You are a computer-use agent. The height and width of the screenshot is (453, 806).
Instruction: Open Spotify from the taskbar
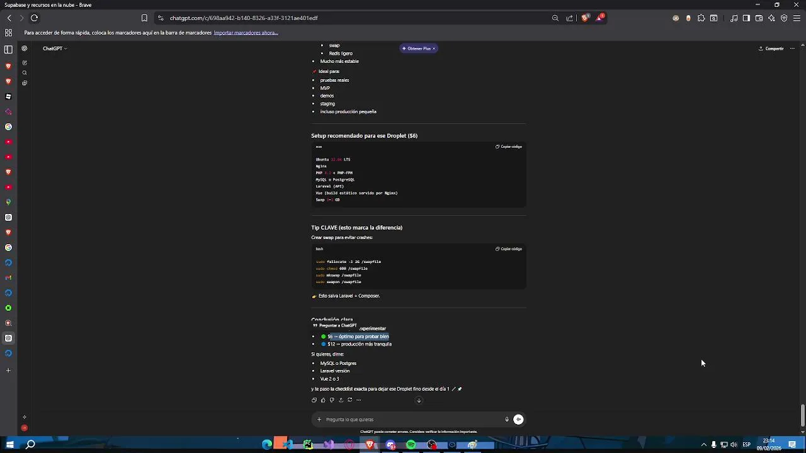click(411, 445)
